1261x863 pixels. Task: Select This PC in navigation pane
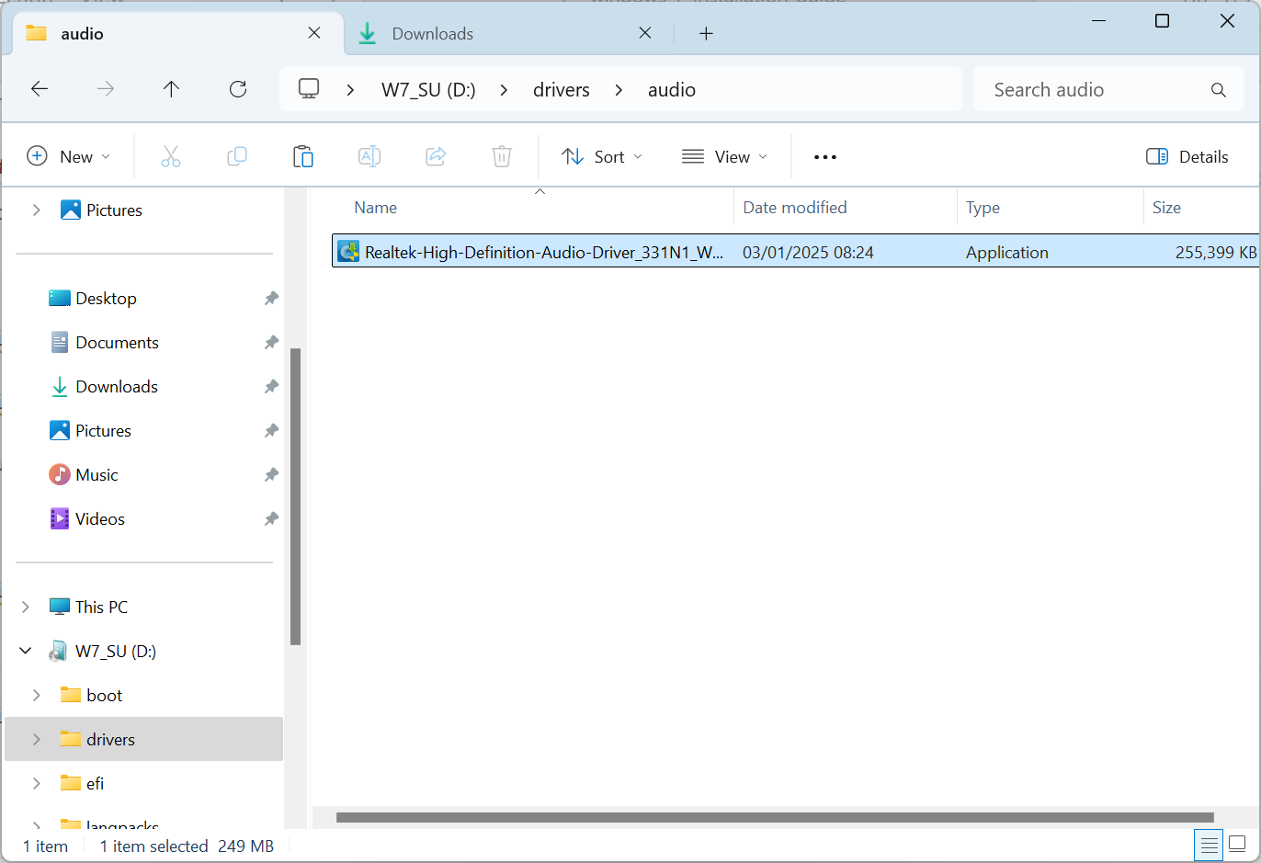pyautogui.click(x=101, y=608)
